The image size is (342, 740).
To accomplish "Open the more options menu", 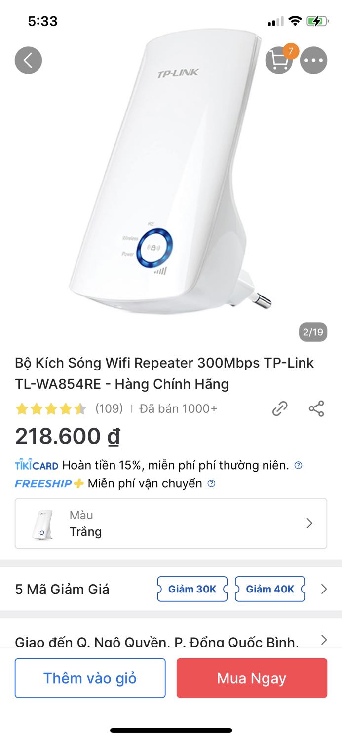I will pyautogui.click(x=314, y=60).
